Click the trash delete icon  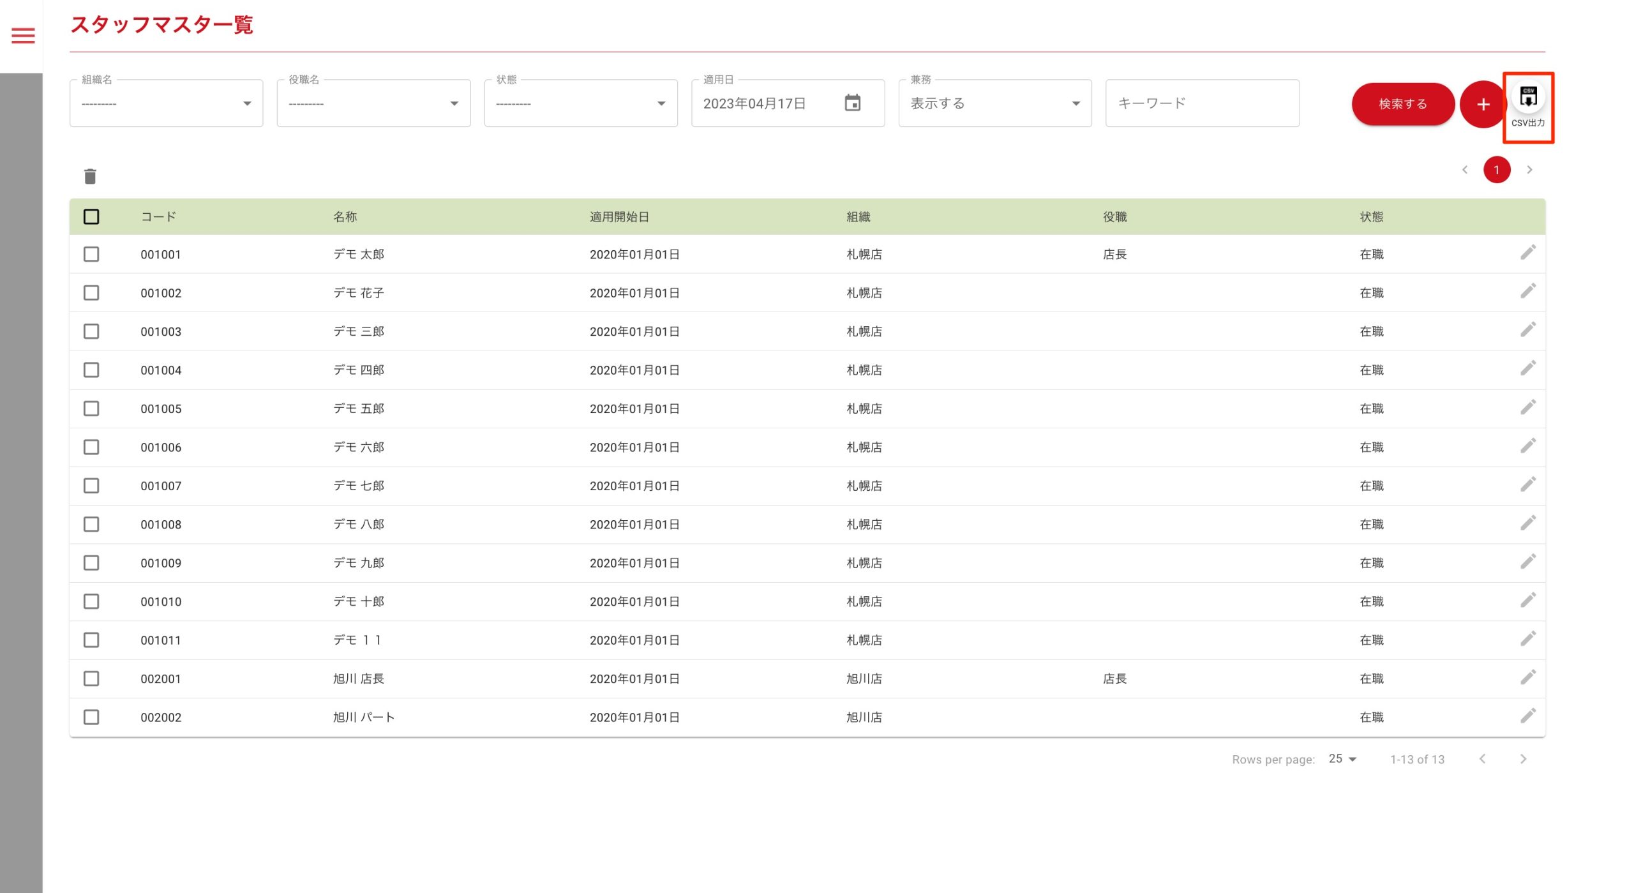pos(90,176)
